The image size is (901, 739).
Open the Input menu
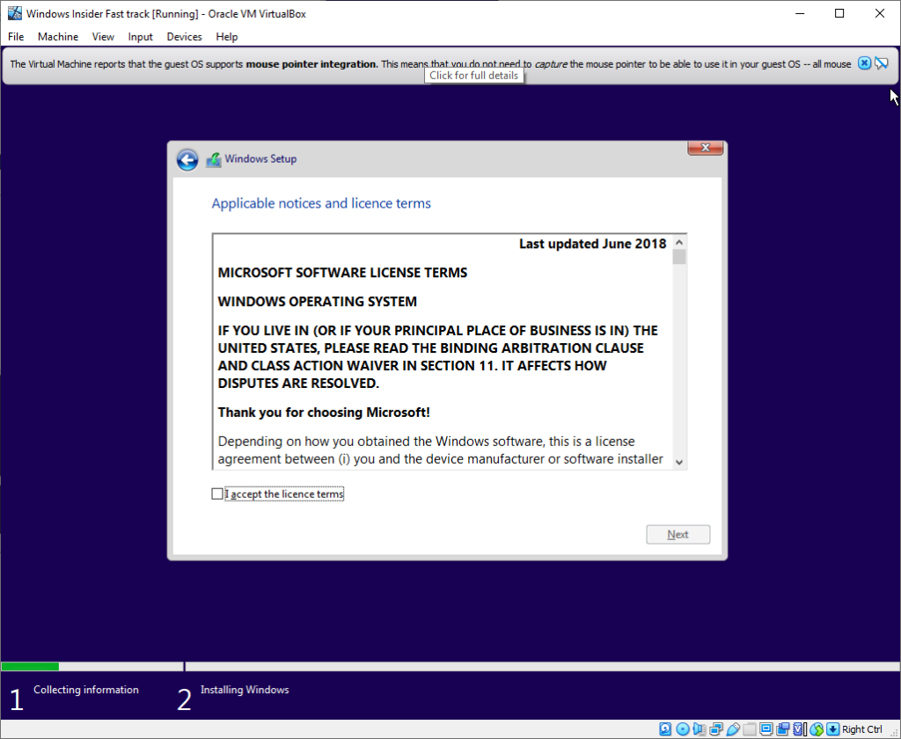tap(140, 37)
